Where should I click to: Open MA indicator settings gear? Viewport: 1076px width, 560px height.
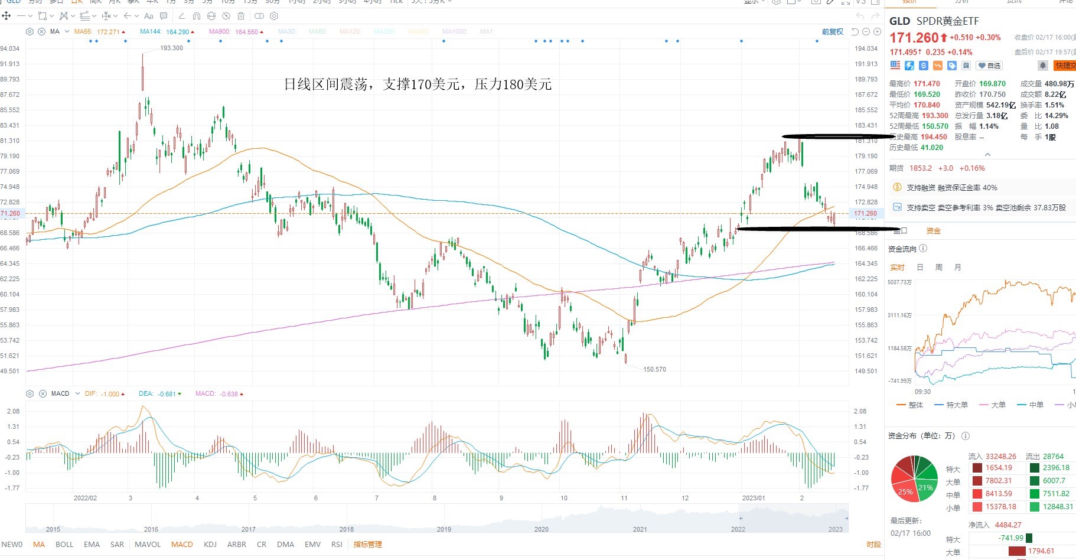(x=30, y=31)
